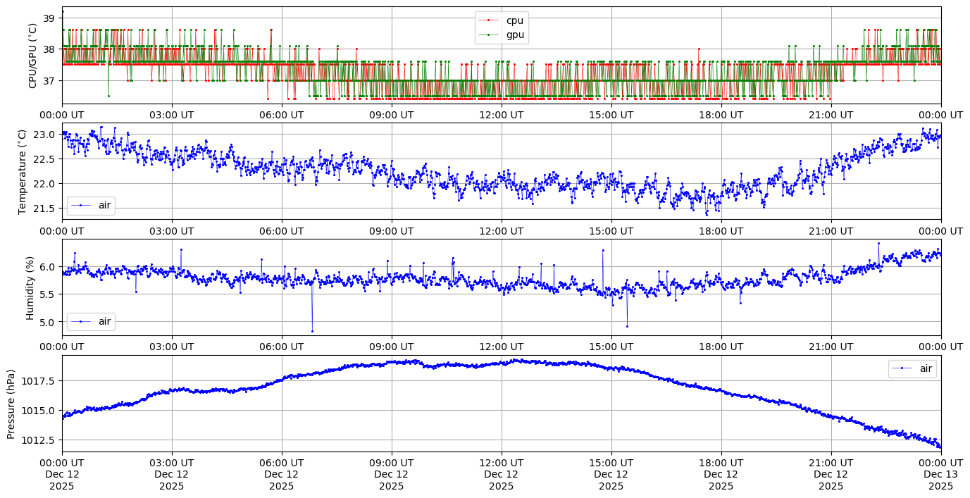Image resolution: width=970 pixels, height=498 pixels.
Task: Click the Dec 13 2025 date label
Action: (x=940, y=474)
